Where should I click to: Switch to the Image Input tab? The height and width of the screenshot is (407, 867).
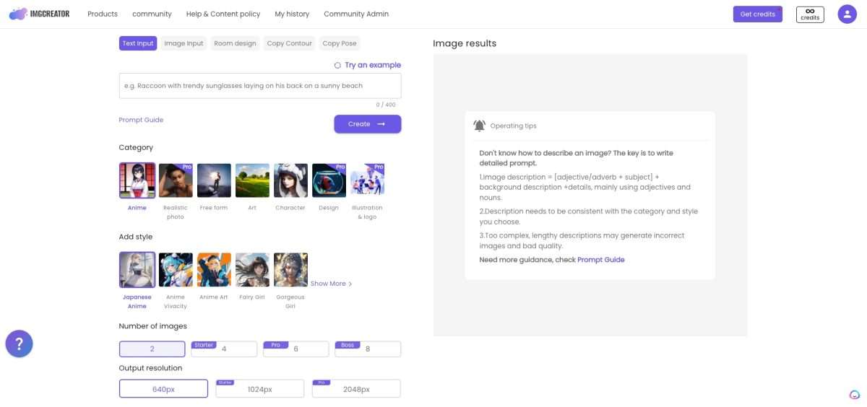point(184,43)
